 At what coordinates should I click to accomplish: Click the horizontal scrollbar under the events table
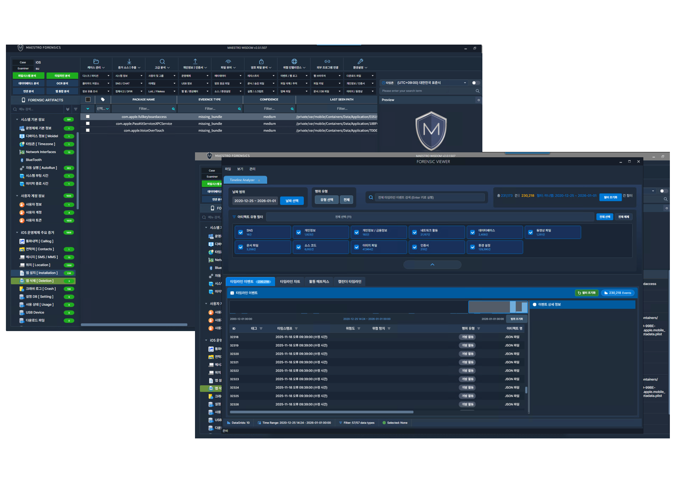click(x=321, y=412)
